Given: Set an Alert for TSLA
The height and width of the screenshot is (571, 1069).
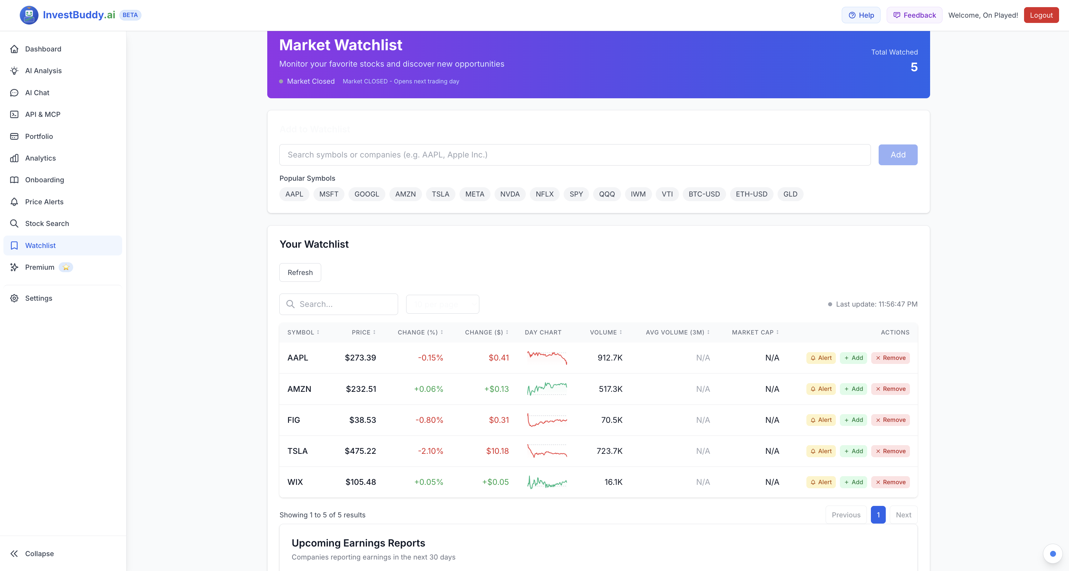Looking at the screenshot, I should (821, 451).
